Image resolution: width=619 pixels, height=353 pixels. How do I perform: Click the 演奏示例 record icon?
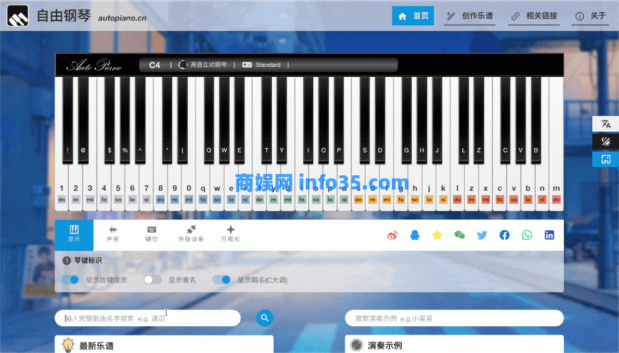point(357,345)
